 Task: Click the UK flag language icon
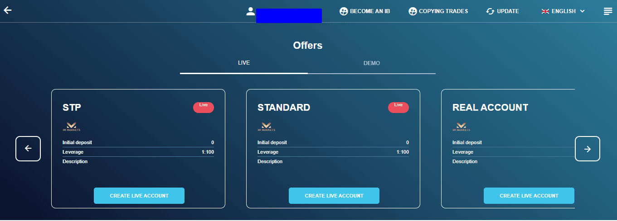[x=545, y=11]
